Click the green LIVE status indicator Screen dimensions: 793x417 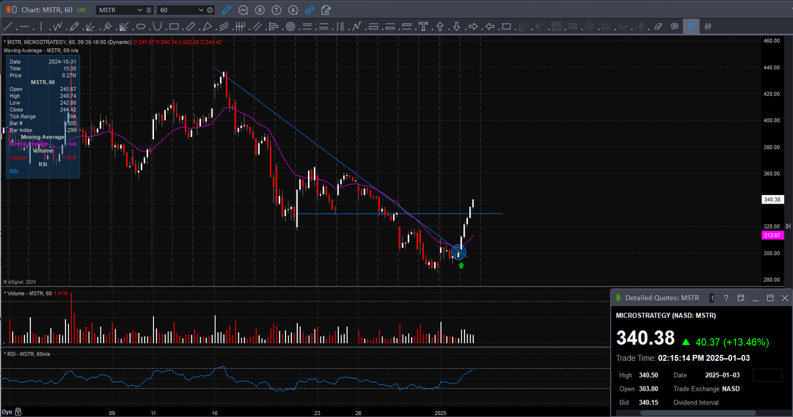[81, 11]
